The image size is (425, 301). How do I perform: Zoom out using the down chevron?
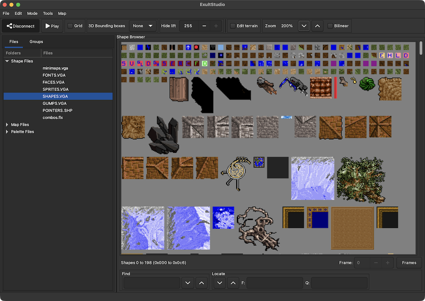[304, 26]
